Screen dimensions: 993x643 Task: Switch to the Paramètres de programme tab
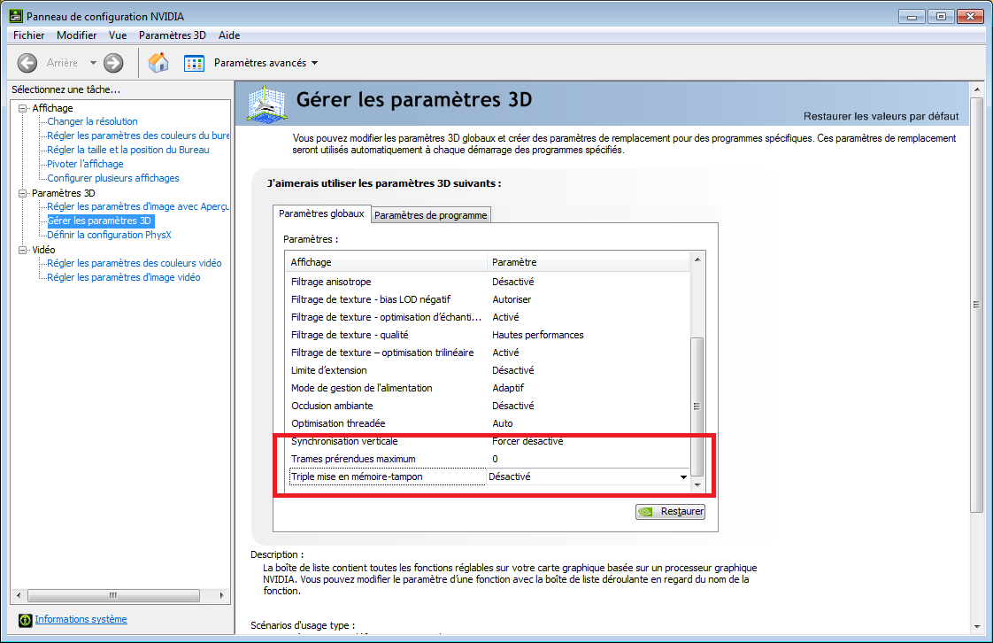(x=431, y=215)
